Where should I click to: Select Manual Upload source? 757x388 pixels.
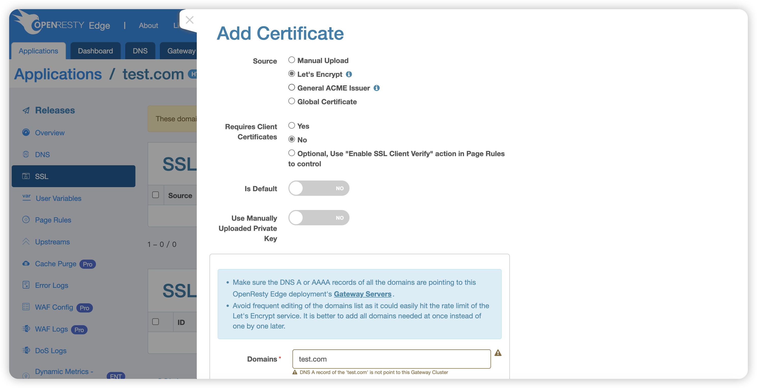click(291, 60)
